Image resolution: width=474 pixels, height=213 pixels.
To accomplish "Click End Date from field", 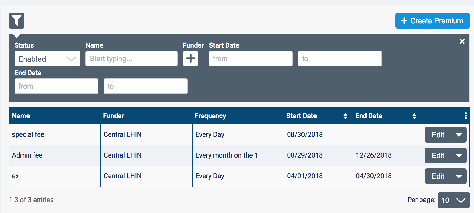I will [x=56, y=86].
